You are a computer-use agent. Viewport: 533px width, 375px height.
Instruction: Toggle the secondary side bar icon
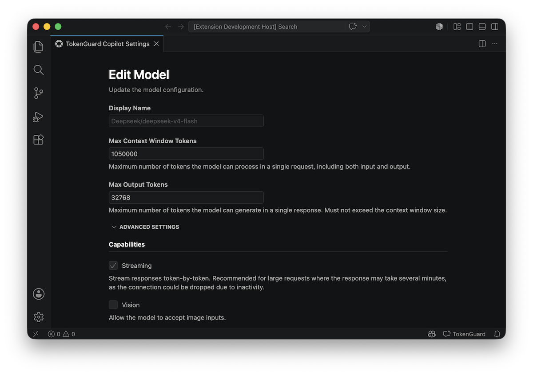click(495, 27)
